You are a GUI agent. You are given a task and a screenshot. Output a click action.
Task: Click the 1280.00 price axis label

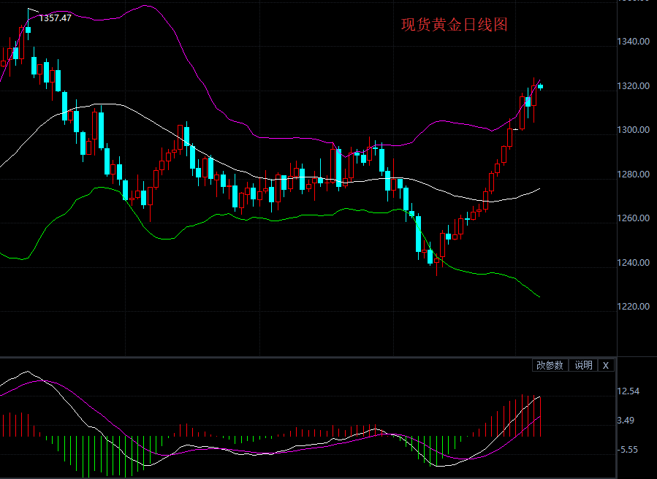(x=634, y=175)
